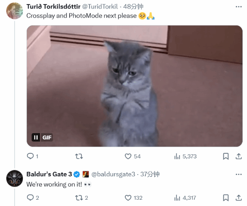Visit Turið Torkilsdóttir's profile name
Screen dimensions: 247x206
tap(53, 7)
